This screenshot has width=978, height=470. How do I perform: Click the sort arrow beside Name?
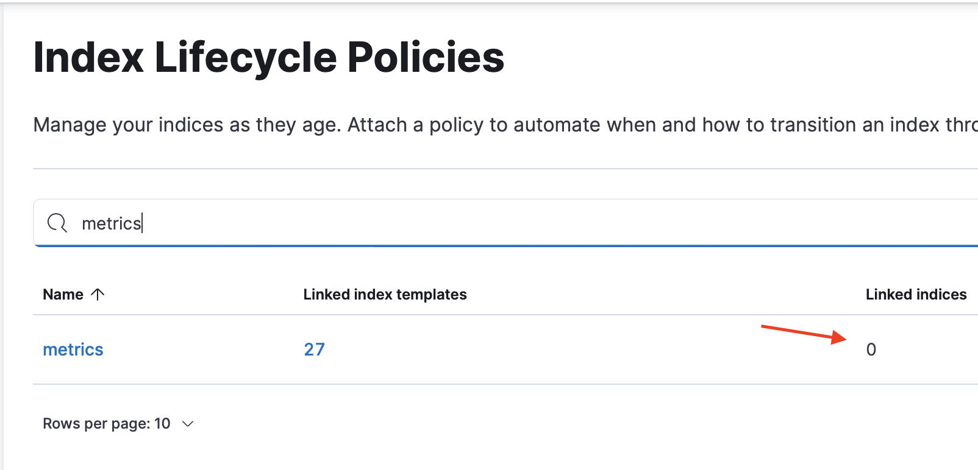click(x=98, y=295)
